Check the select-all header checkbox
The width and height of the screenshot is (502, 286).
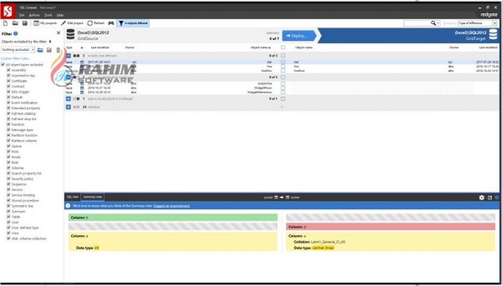283,48
